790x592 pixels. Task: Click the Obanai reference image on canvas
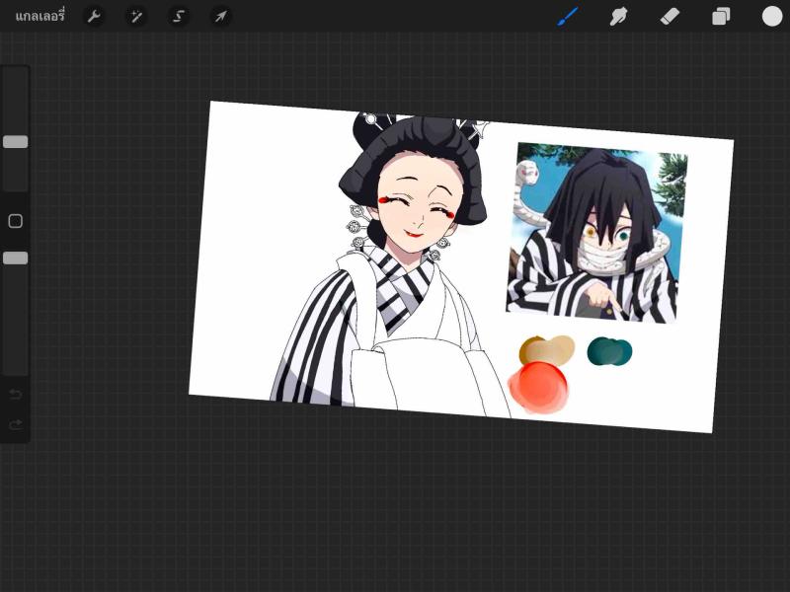click(597, 232)
